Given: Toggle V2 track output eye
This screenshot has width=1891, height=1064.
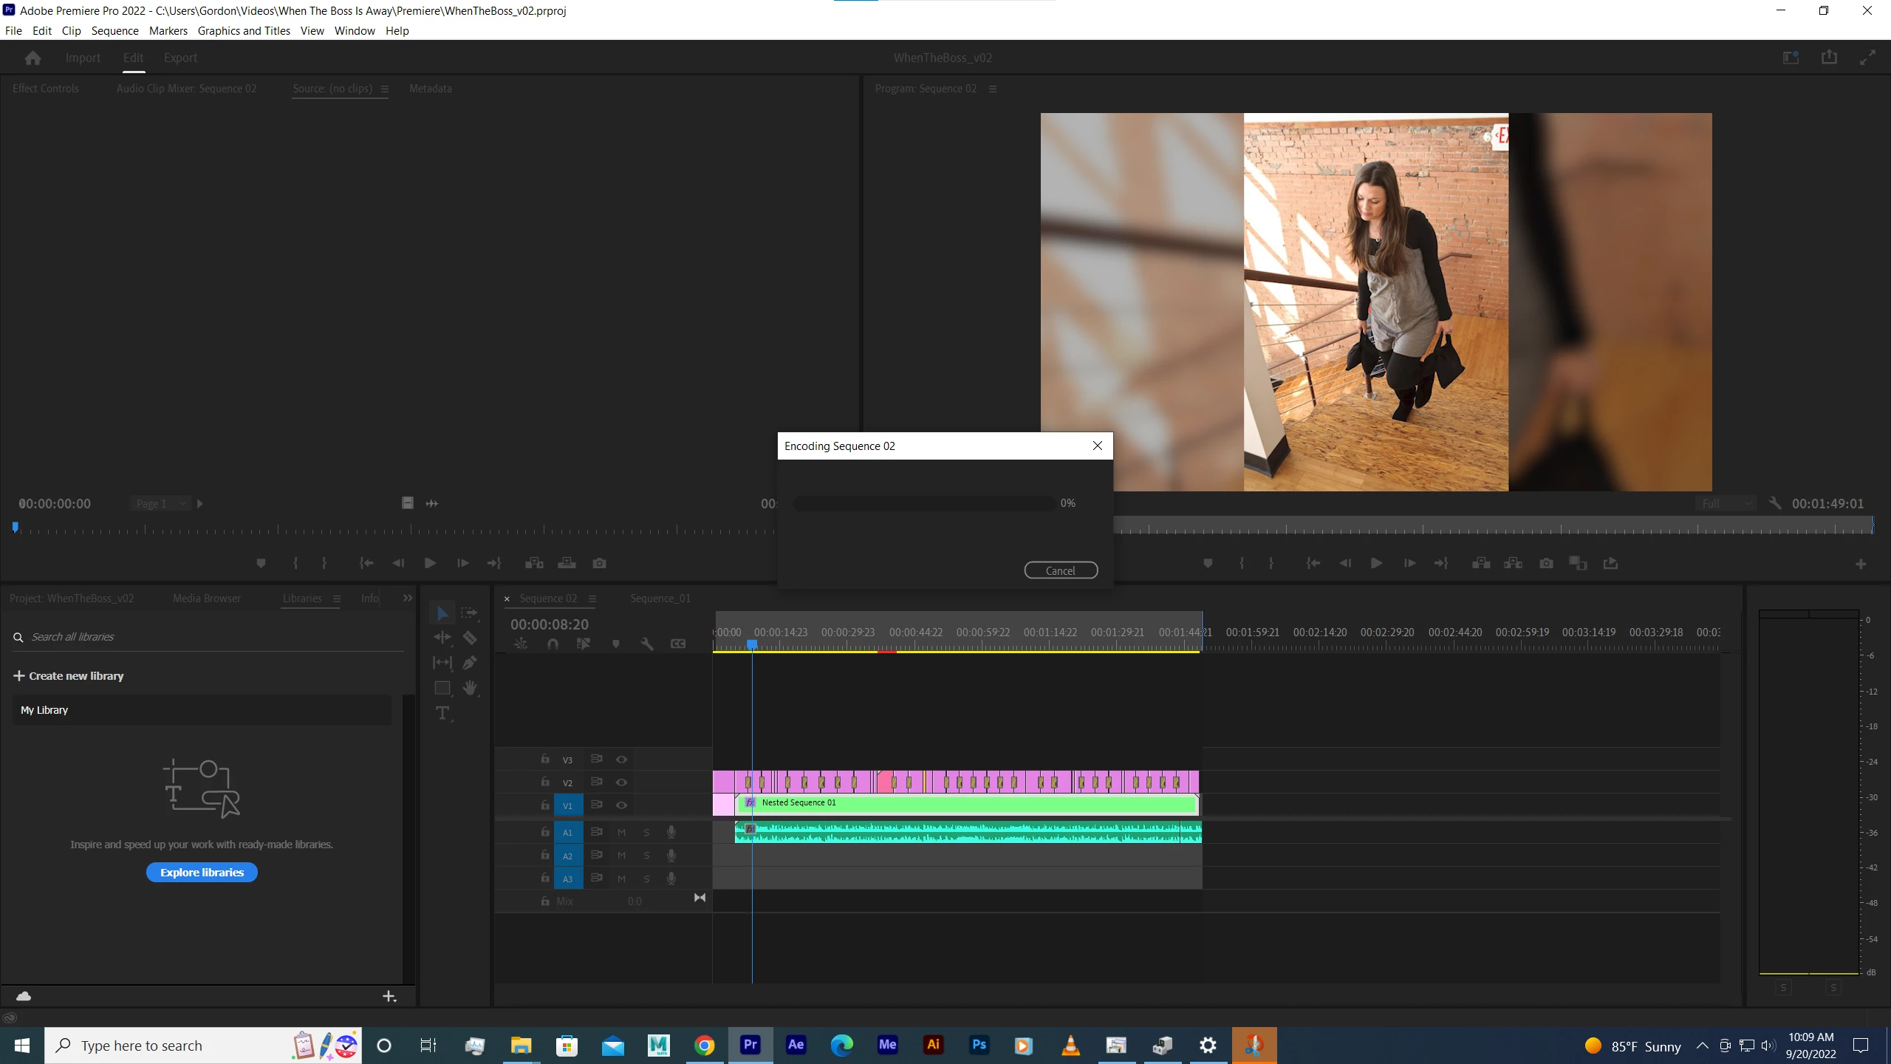Looking at the screenshot, I should point(621,782).
